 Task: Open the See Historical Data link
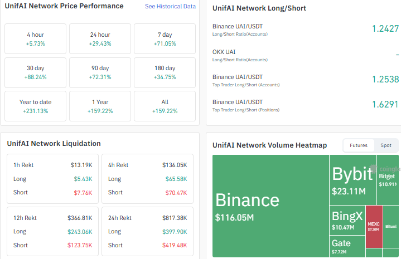click(x=170, y=6)
